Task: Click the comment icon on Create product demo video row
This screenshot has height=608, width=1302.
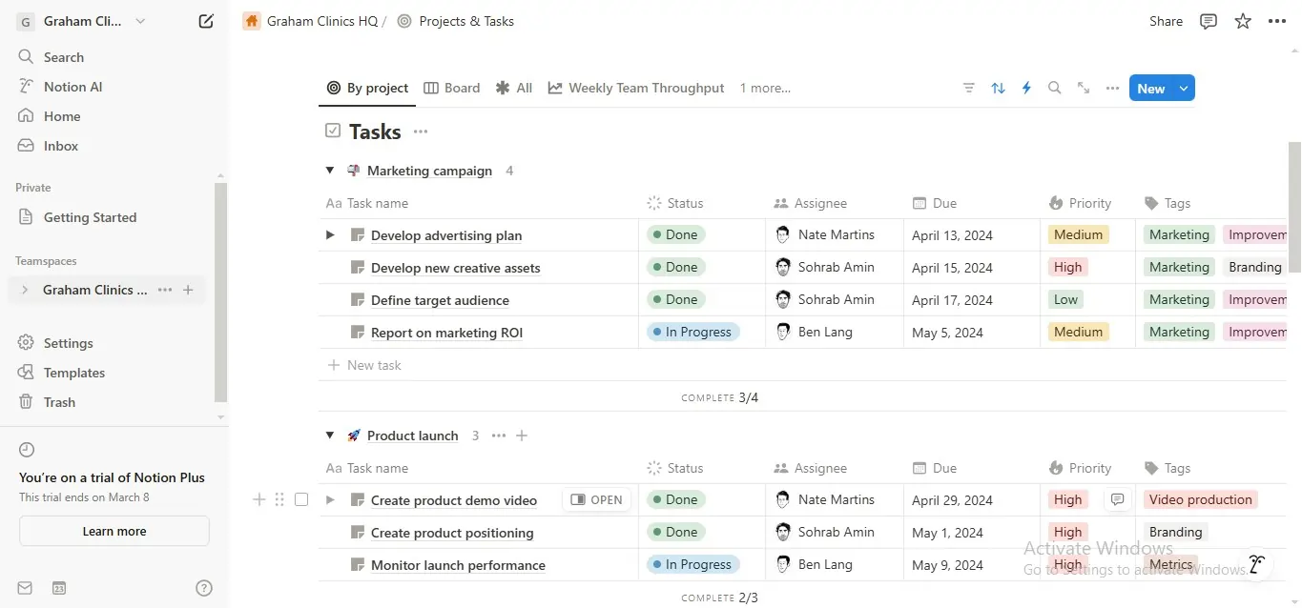Action: 1117,499
